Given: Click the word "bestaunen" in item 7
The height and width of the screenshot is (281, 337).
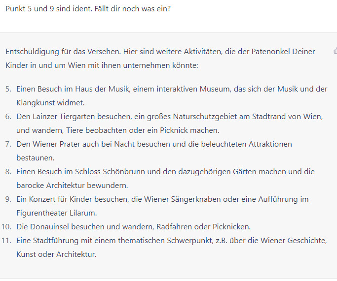Looking at the screenshot, I should [x=36, y=158].
